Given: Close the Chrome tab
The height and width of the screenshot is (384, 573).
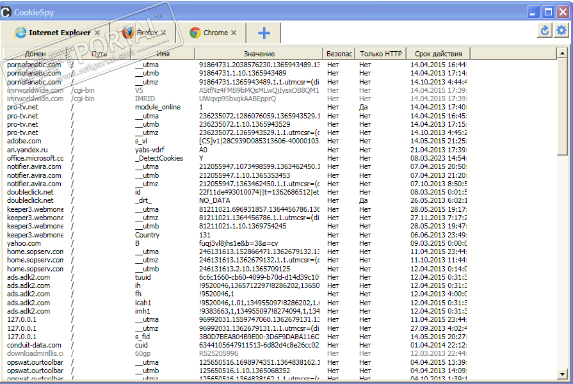Looking at the screenshot, I should click(x=234, y=33).
